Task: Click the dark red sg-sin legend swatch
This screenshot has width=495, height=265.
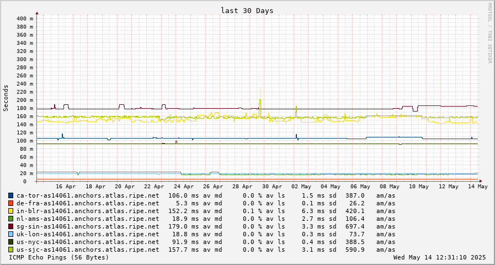Action: pos(11,226)
